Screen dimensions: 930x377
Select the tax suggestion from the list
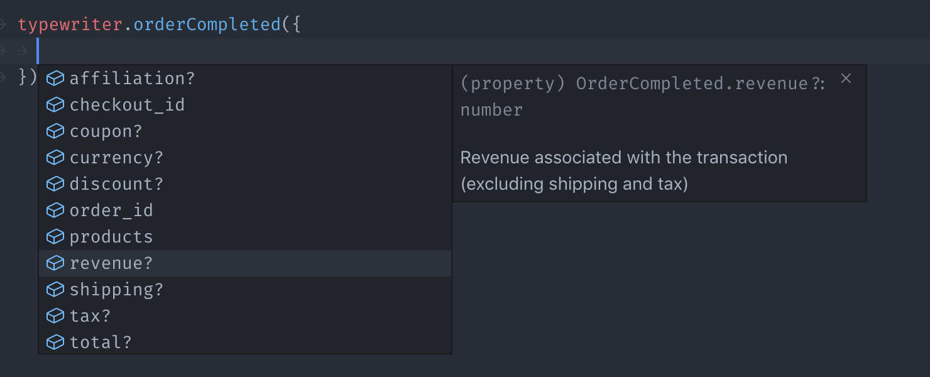90,315
